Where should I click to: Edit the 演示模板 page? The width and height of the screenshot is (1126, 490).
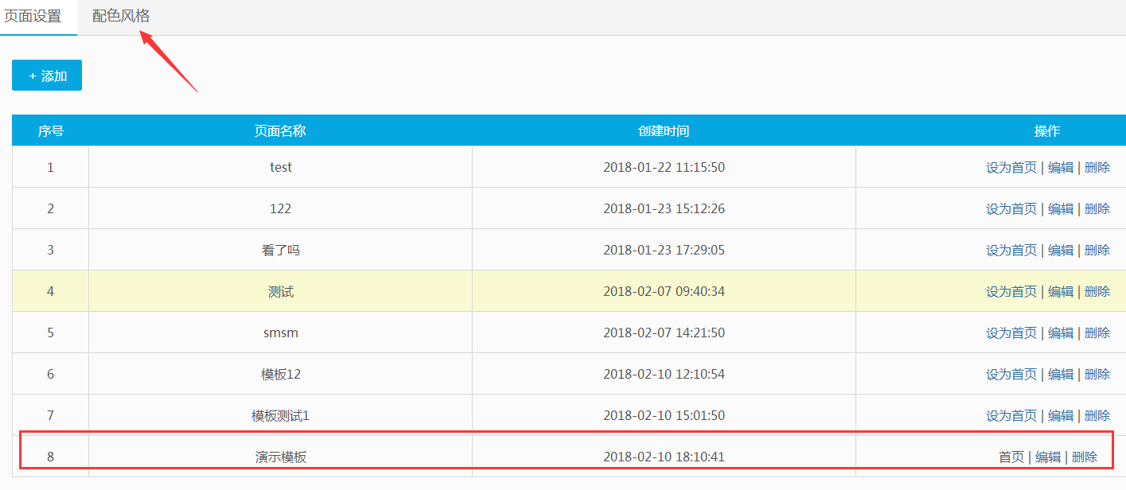click(x=1048, y=457)
